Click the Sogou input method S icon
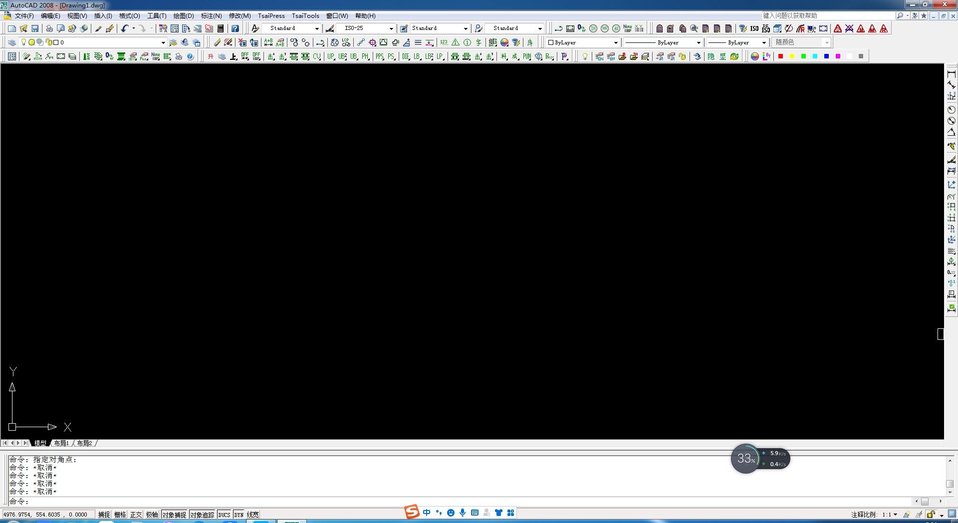This screenshot has width=958, height=523. (x=412, y=512)
